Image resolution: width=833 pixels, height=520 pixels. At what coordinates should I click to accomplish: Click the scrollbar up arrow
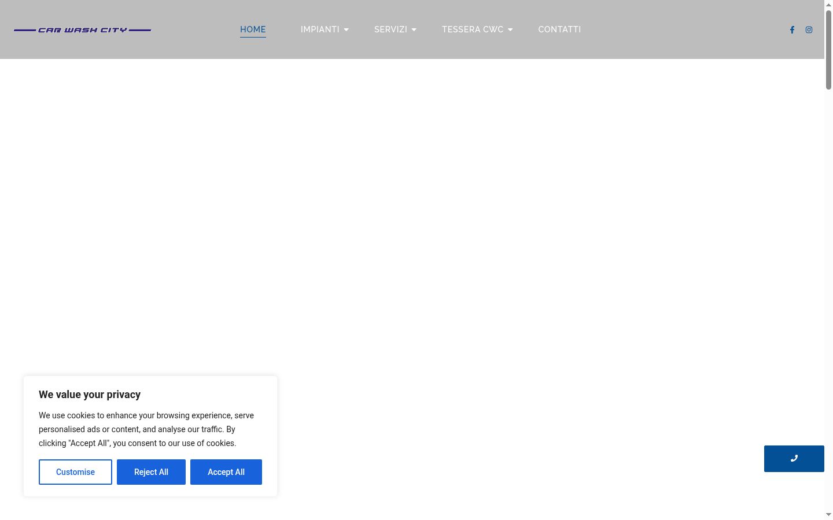pos(828,5)
